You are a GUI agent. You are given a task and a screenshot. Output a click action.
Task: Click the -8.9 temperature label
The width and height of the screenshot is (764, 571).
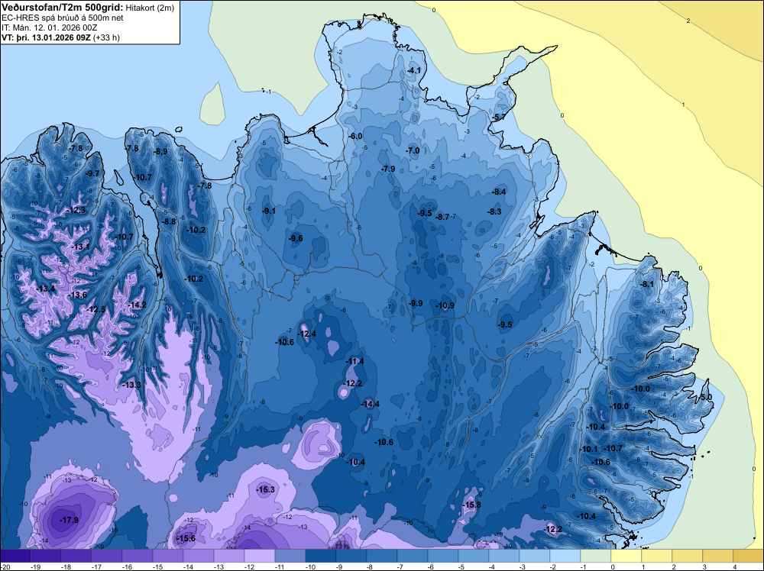click(x=160, y=151)
